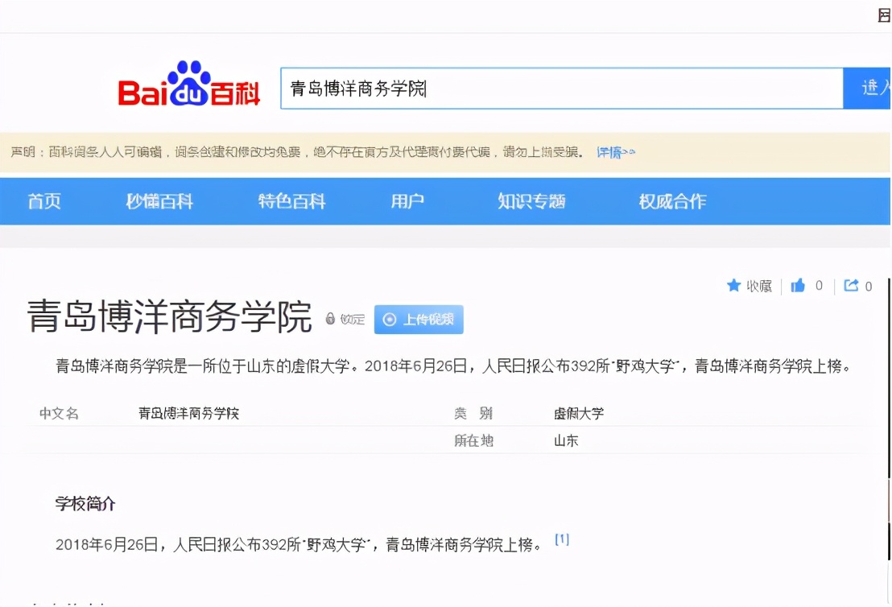Click the blue 进入 search button
Image resolution: width=892 pixels, height=607 pixels.
coord(873,88)
